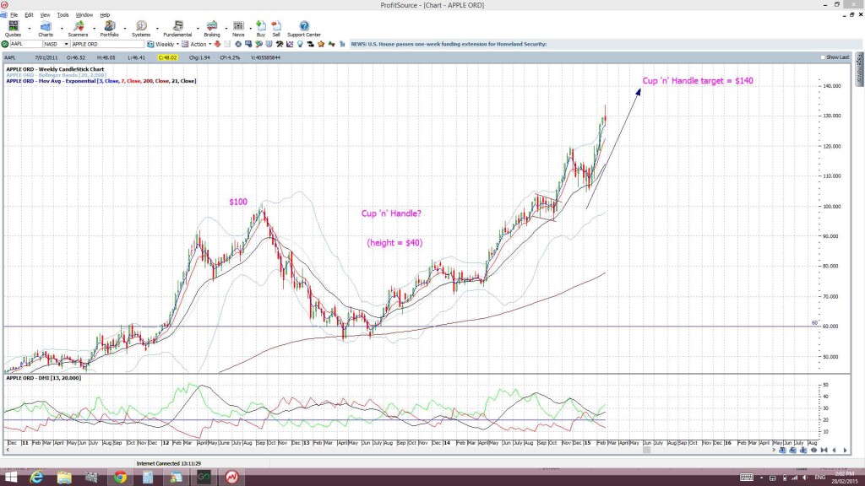Click the Buy order icon

pos(261,29)
